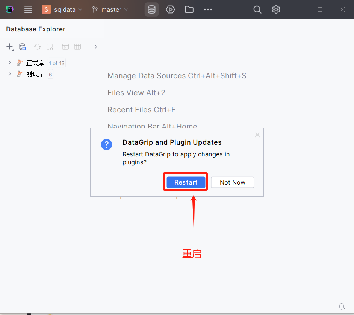Open the more tool windows ellipsis
The image size is (354, 315).
[x=208, y=9]
